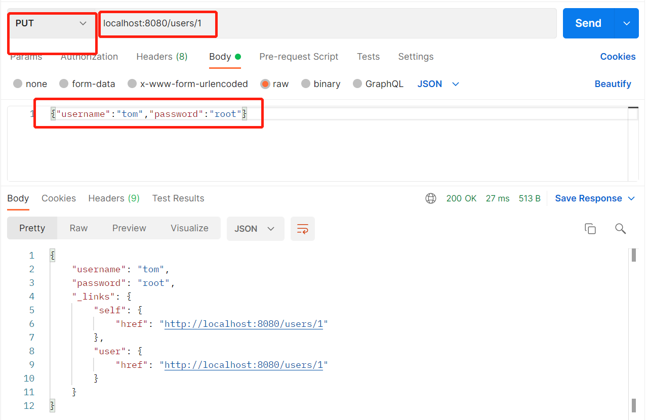The width and height of the screenshot is (648, 420).
Task: Select x-www-form-urlencoded body type
Action: pyautogui.click(x=188, y=84)
